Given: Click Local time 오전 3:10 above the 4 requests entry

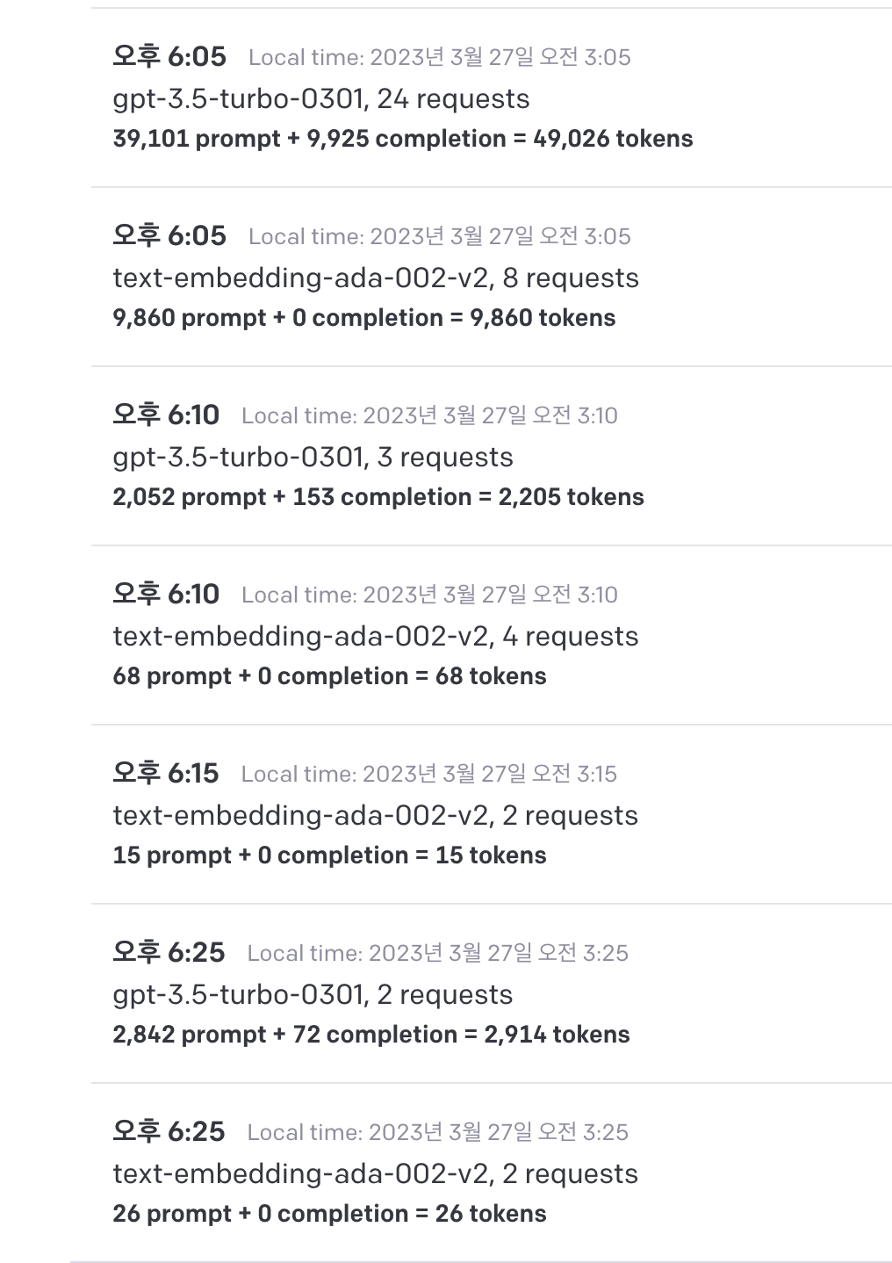Looking at the screenshot, I should [429, 595].
